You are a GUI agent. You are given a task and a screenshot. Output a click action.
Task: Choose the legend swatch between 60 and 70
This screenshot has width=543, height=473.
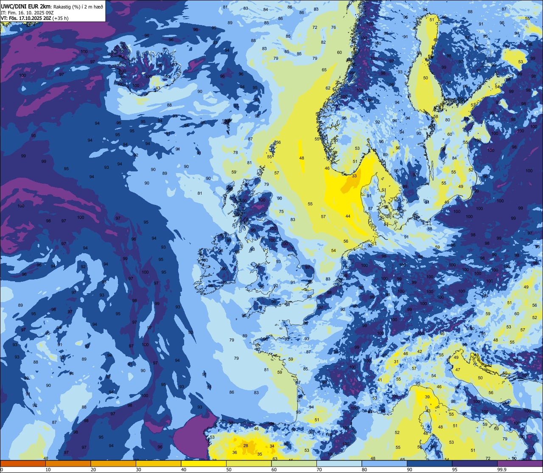click(x=294, y=464)
